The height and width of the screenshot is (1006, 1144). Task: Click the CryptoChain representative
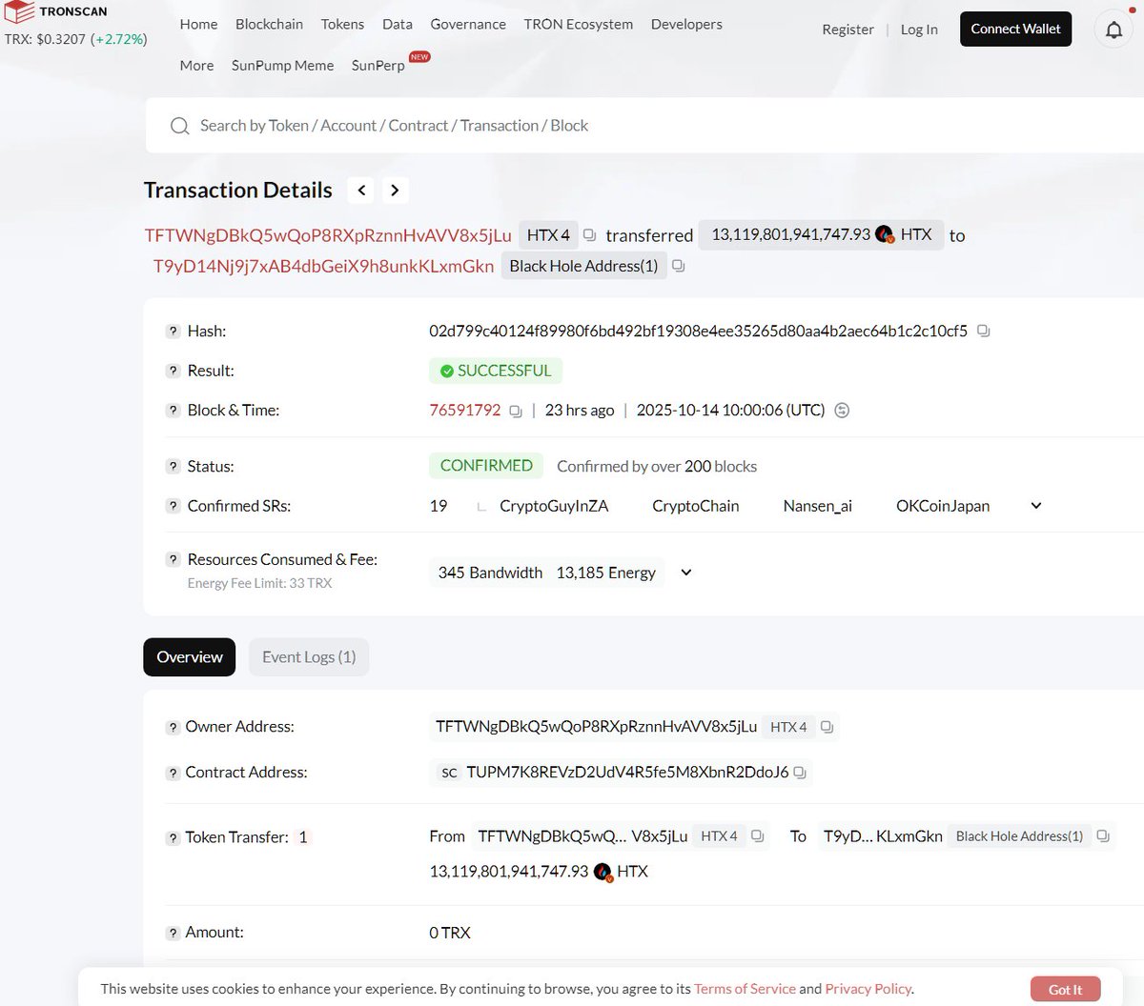click(x=695, y=506)
